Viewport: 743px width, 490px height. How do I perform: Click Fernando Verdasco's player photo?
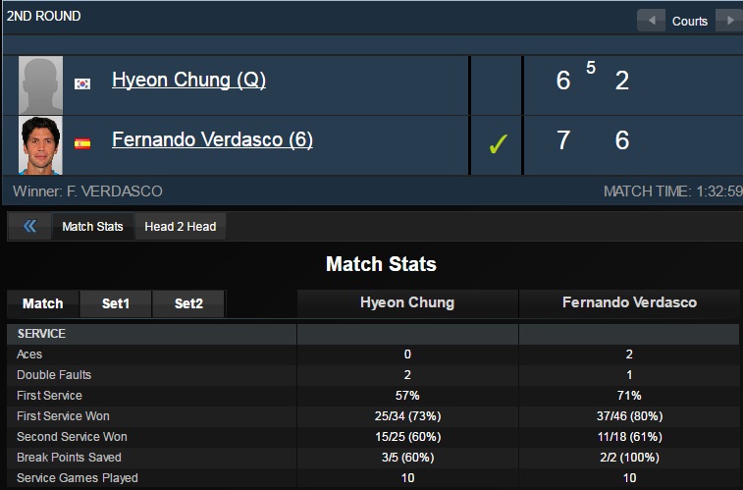click(x=41, y=145)
